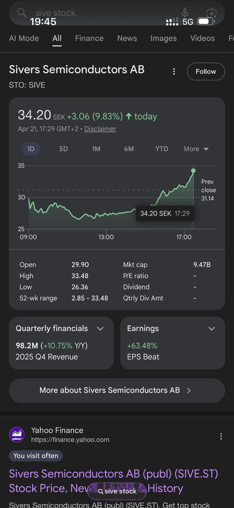Tap the Sivers Semiconductors AB heading
Viewport: 234px width, 508px height.
[77, 69]
